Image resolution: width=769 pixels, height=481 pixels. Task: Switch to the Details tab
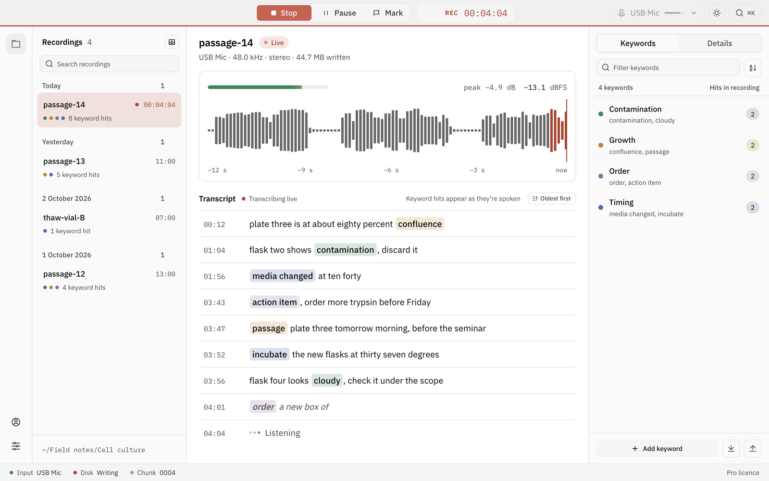pyautogui.click(x=719, y=43)
